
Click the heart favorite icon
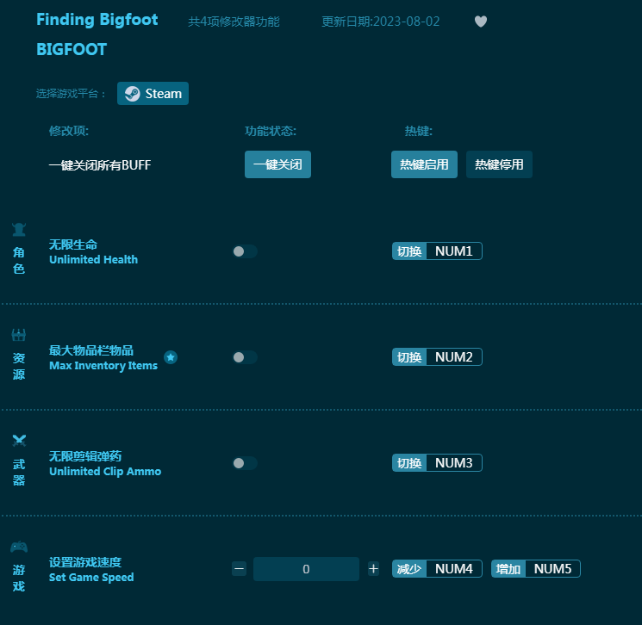click(481, 22)
